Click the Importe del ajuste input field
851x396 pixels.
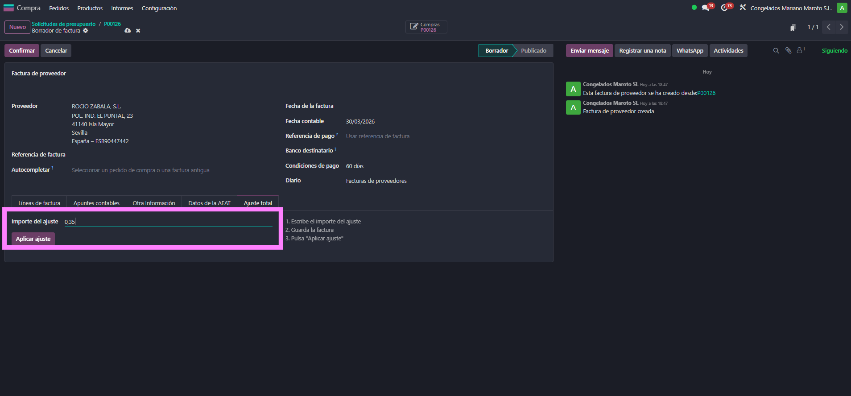(168, 222)
